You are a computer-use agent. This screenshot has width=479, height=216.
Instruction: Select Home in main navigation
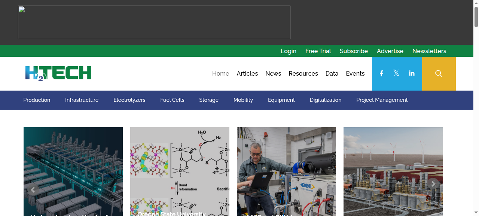(x=221, y=73)
